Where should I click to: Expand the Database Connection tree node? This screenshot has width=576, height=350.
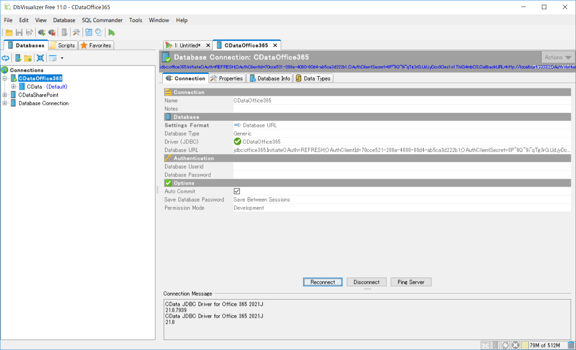(x=5, y=103)
